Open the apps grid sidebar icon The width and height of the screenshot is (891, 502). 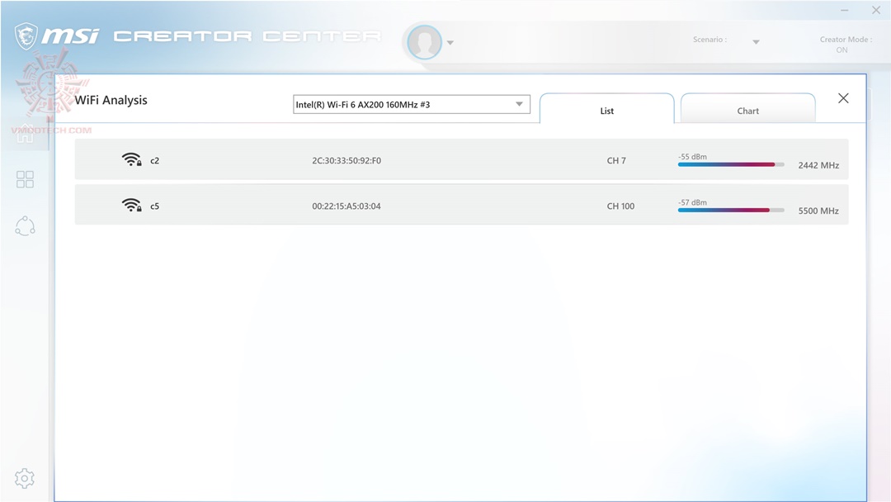point(25,180)
